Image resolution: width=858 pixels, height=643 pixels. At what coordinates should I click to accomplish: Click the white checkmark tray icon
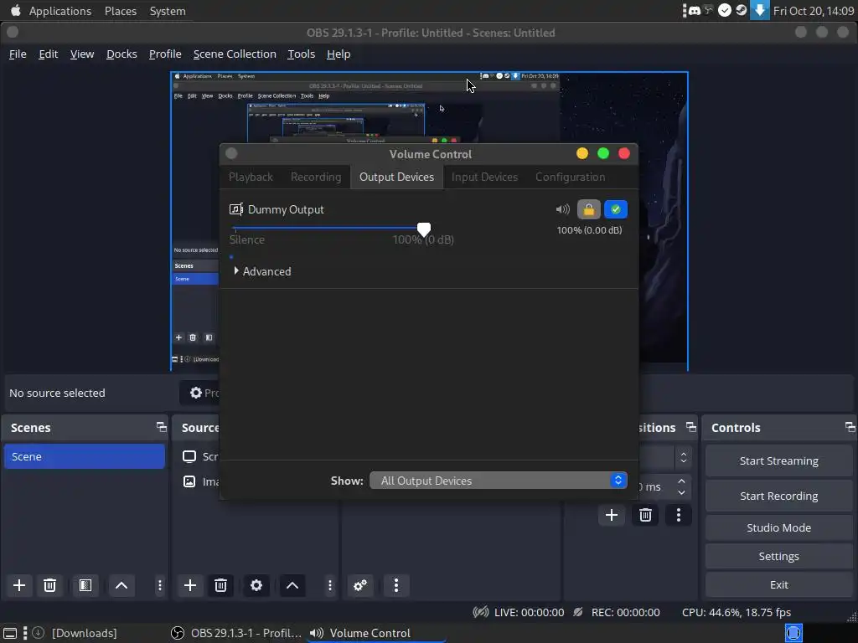[x=725, y=10]
